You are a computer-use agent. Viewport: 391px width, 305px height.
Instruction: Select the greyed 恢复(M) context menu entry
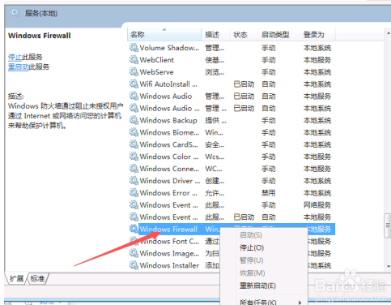(x=253, y=273)
